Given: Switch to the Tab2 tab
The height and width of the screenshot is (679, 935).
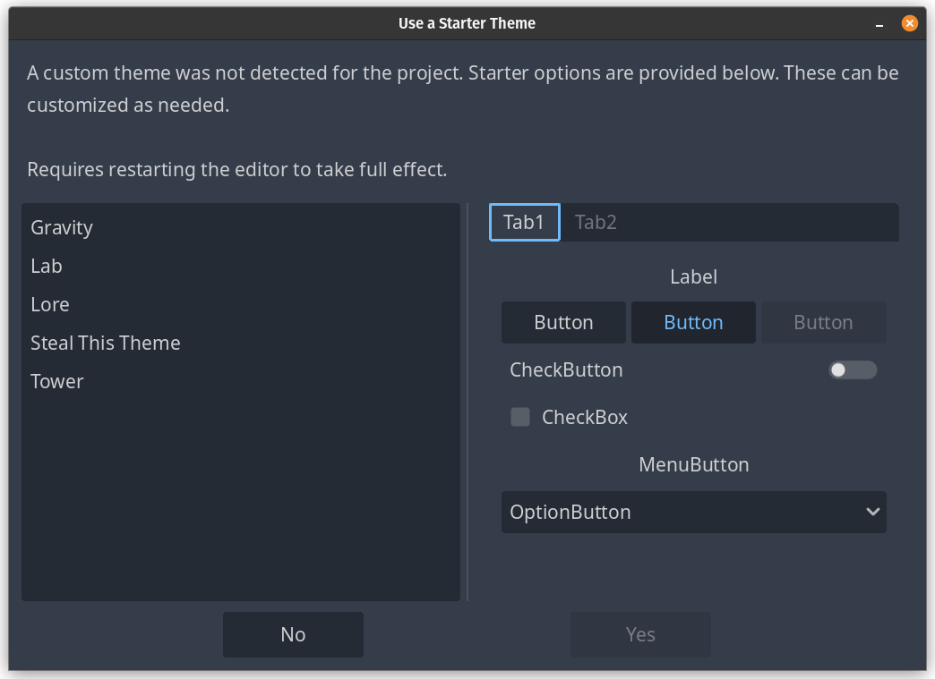Looking at the screenshot, I should tap(596, 223).
